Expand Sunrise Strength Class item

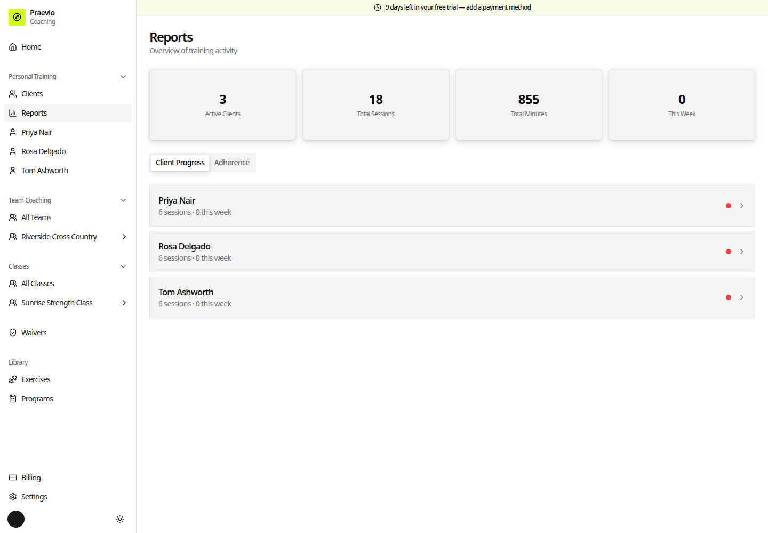click(124, 303)
